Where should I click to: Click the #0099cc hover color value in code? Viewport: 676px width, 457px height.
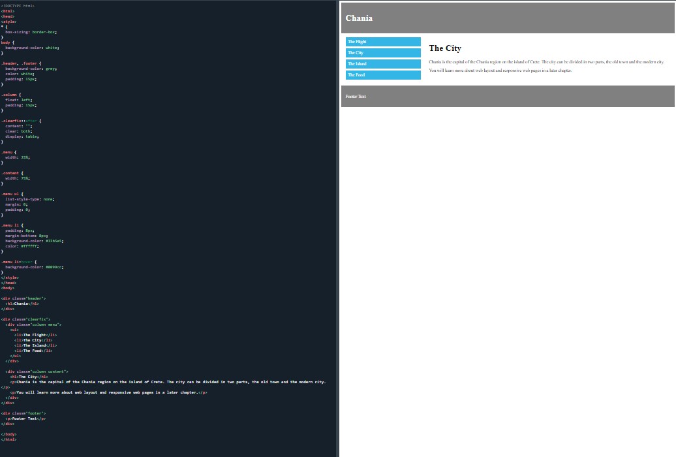pyautogui.click(x=54, y=267)
